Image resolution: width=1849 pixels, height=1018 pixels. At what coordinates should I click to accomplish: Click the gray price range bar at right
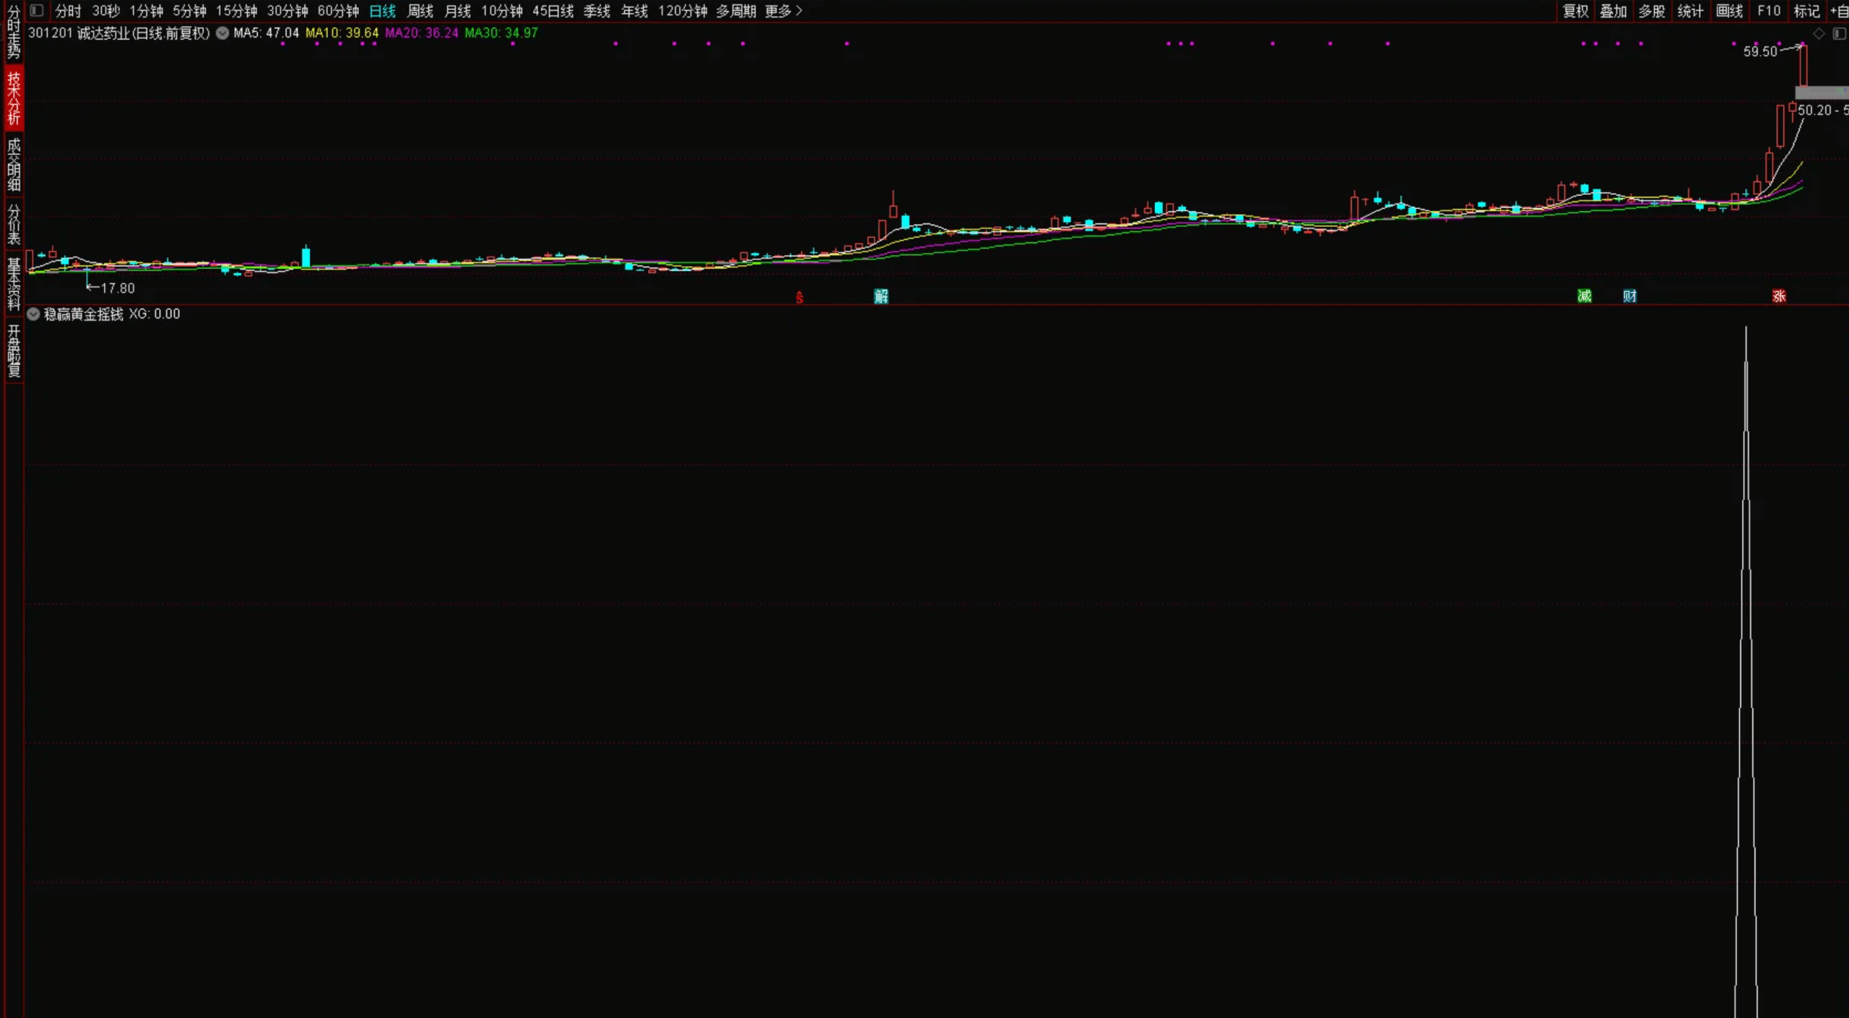[1821, 92]
